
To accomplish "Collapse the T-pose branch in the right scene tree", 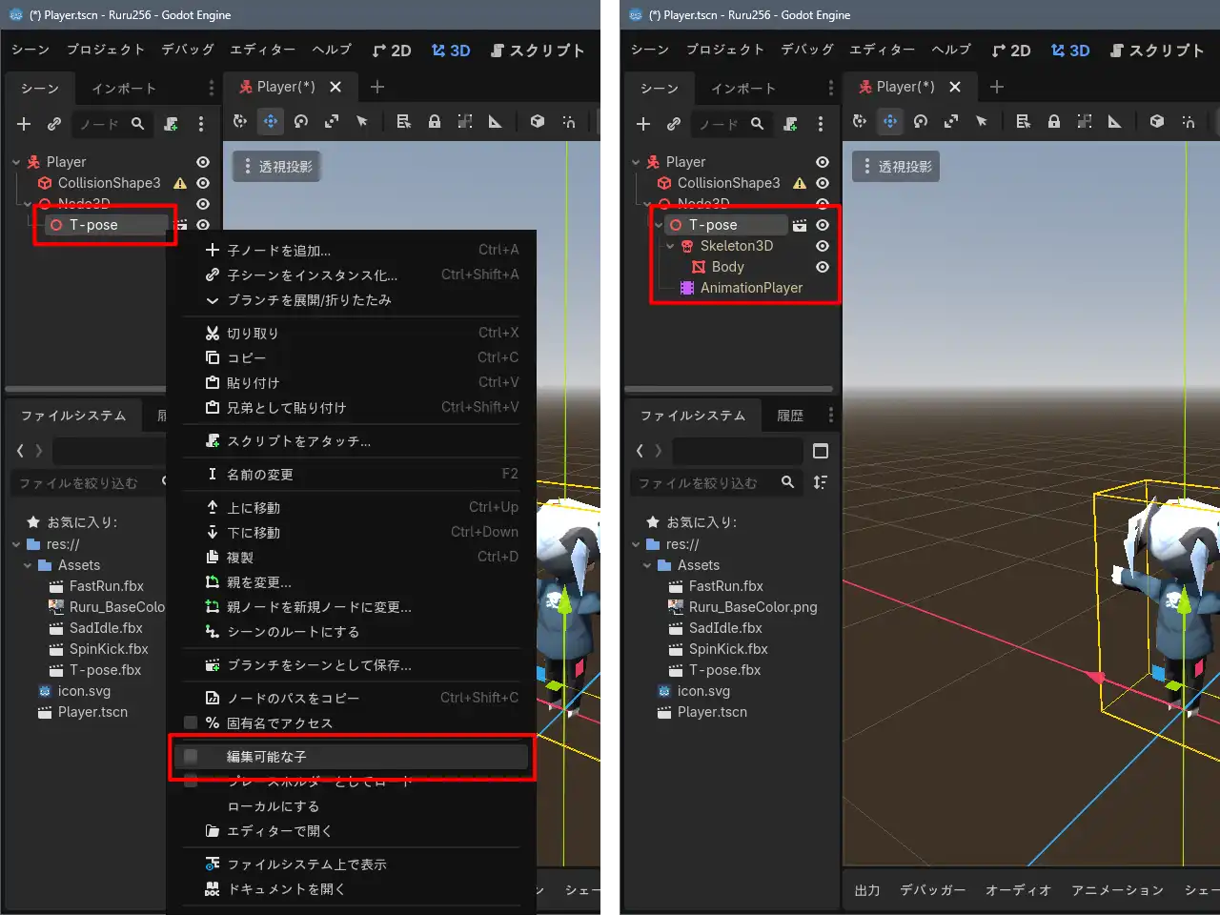I will click(x=658, y=224).
